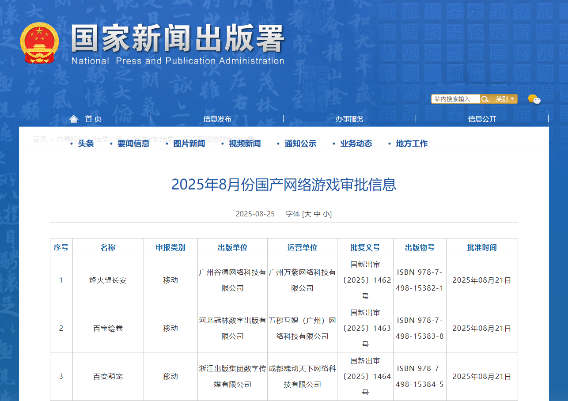Open the 办事服务 menu

[349, 119]
